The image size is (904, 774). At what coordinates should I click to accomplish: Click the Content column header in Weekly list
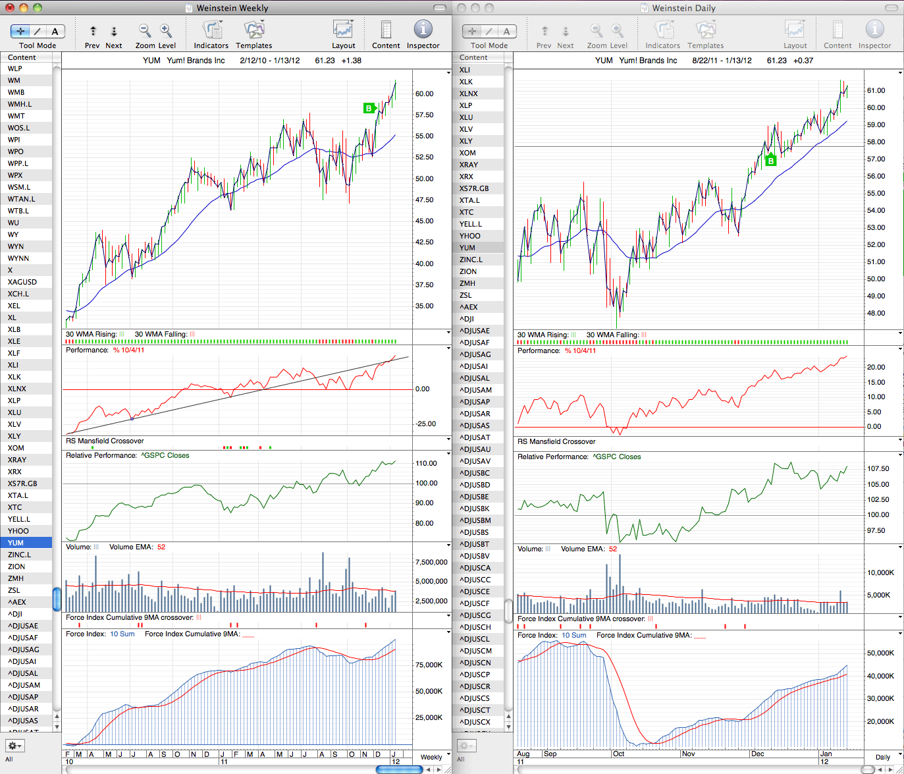(x=26, y=57)
